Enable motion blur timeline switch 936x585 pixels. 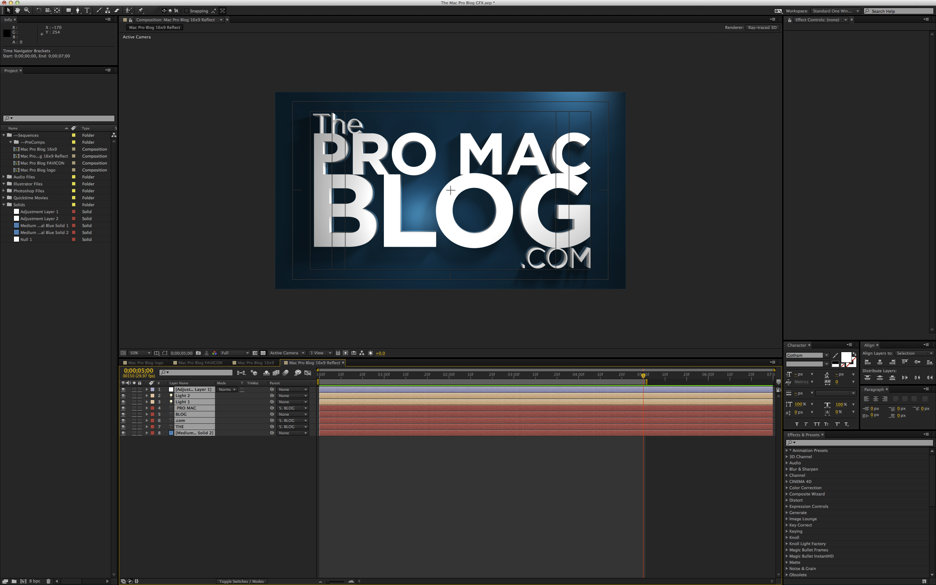pyautogui.click(x=286, y=373)
